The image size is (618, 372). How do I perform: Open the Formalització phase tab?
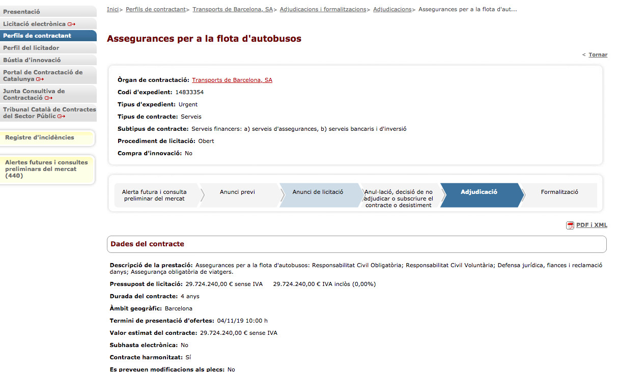(559, 192)
